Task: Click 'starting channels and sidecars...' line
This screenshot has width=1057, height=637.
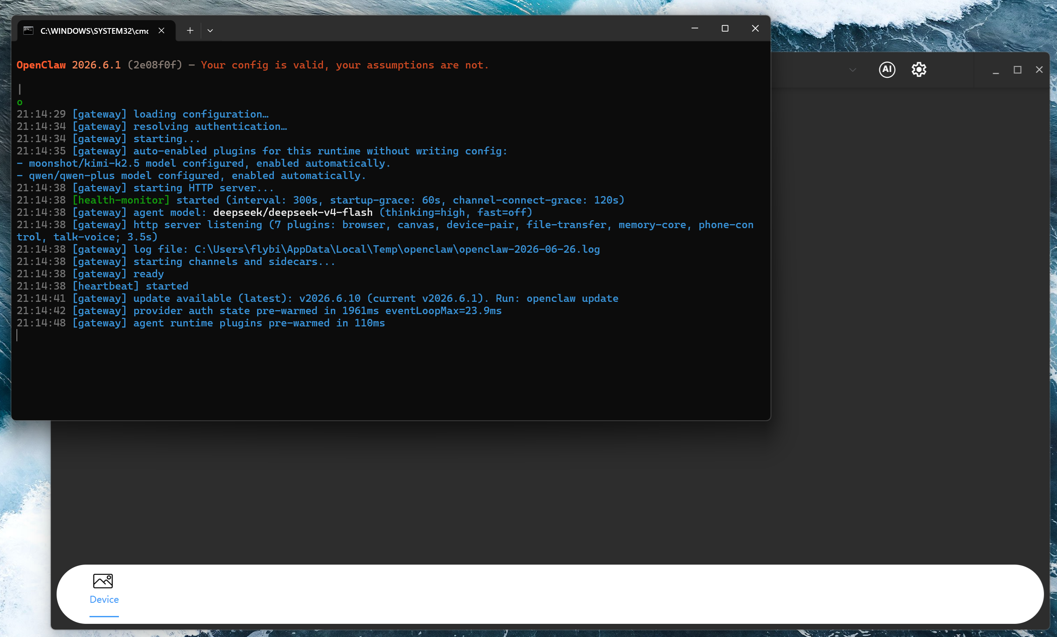Action: point(176,261)
